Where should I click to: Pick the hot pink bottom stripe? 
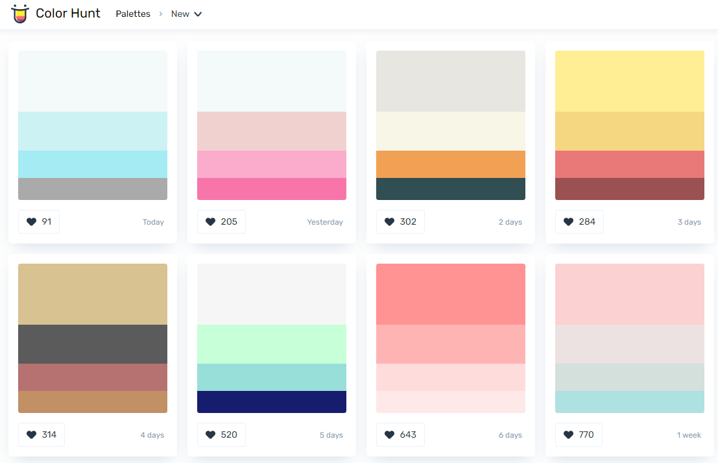[x=272, y=189]
